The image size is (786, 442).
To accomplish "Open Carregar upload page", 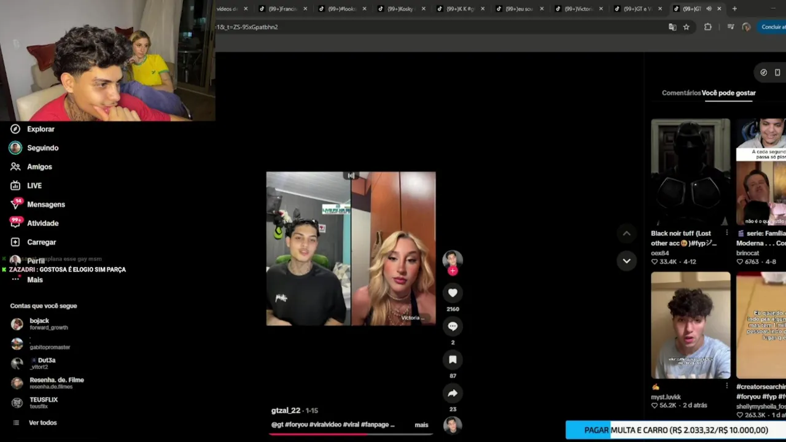I will click(x=33, y=242).
